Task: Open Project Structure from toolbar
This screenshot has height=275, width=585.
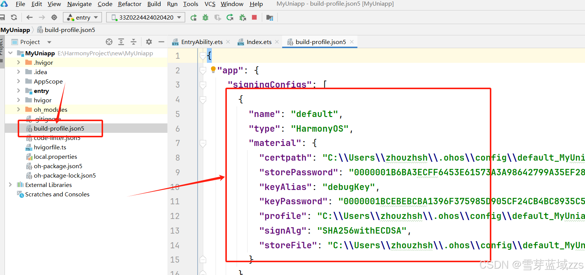Action: coord(269,17)
